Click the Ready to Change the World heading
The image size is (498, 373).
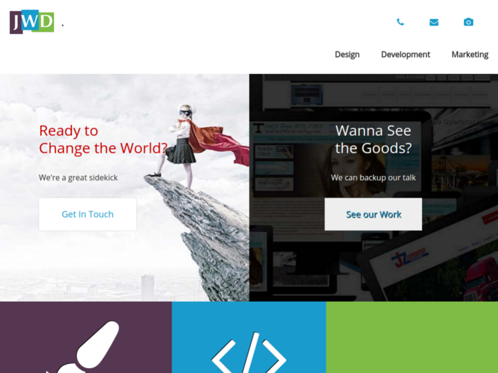coord(103,140)
